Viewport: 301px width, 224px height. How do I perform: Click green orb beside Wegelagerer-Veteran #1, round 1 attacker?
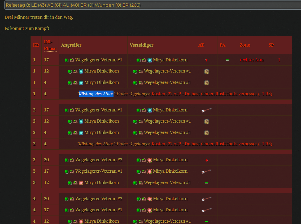(x=67, y=60)
